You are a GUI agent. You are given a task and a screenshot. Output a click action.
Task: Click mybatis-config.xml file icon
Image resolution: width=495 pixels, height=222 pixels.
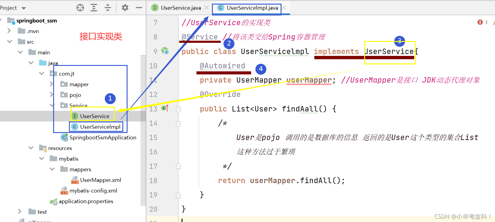point(64,191)
